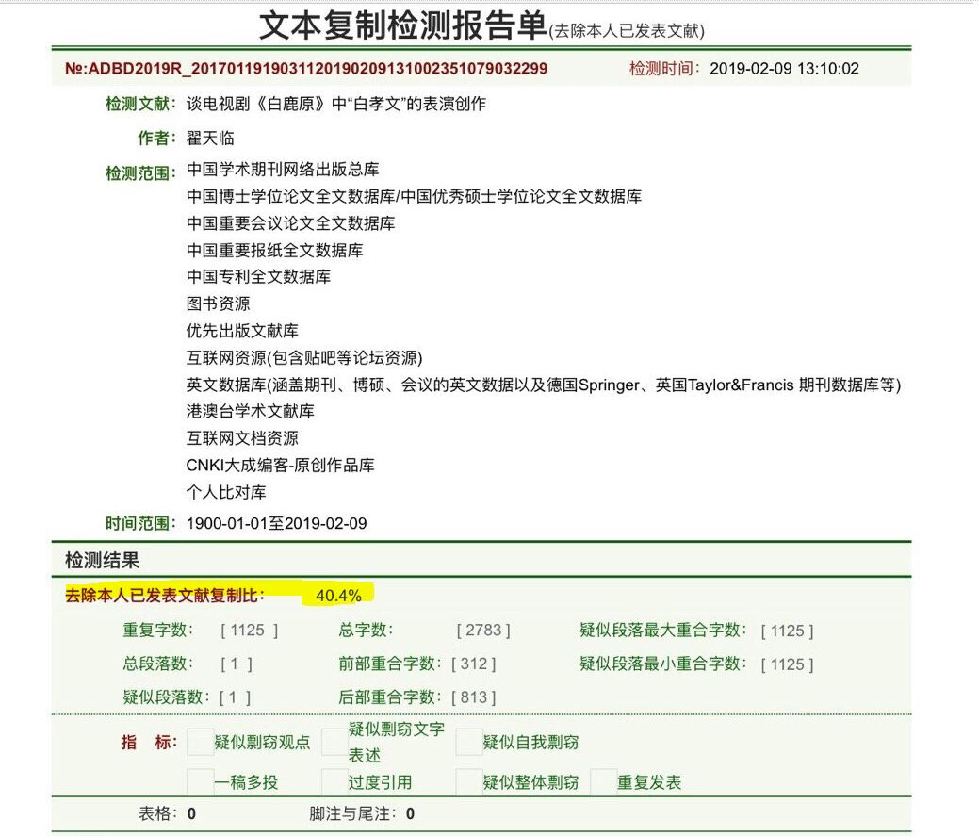Click the 图书资源 entry
The width and height of the screenshot is (979, 836).
pyautogui.click(x=218, y=303)
